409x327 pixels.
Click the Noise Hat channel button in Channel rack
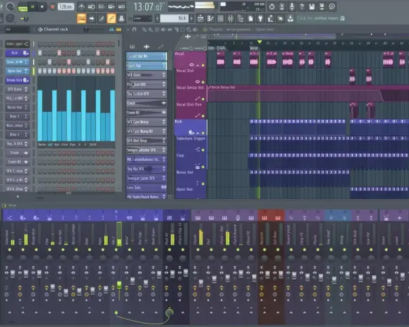click(x=17, y=107)
